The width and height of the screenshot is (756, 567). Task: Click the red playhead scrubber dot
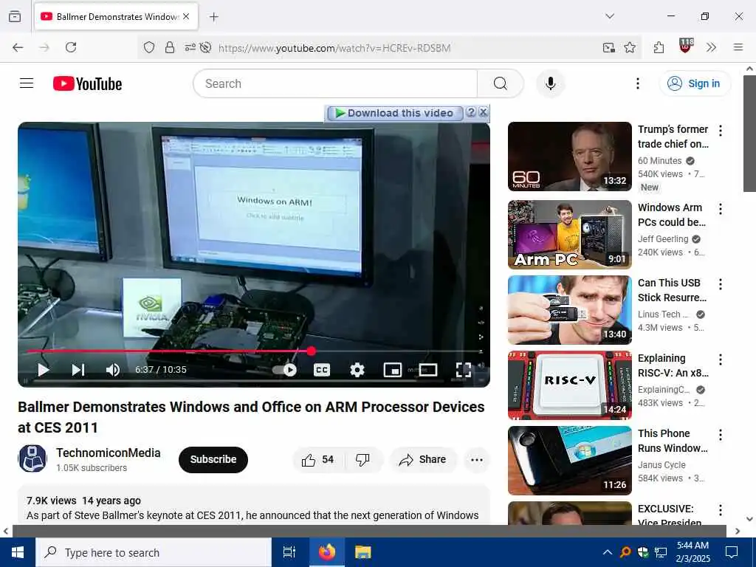click(312, 351)
